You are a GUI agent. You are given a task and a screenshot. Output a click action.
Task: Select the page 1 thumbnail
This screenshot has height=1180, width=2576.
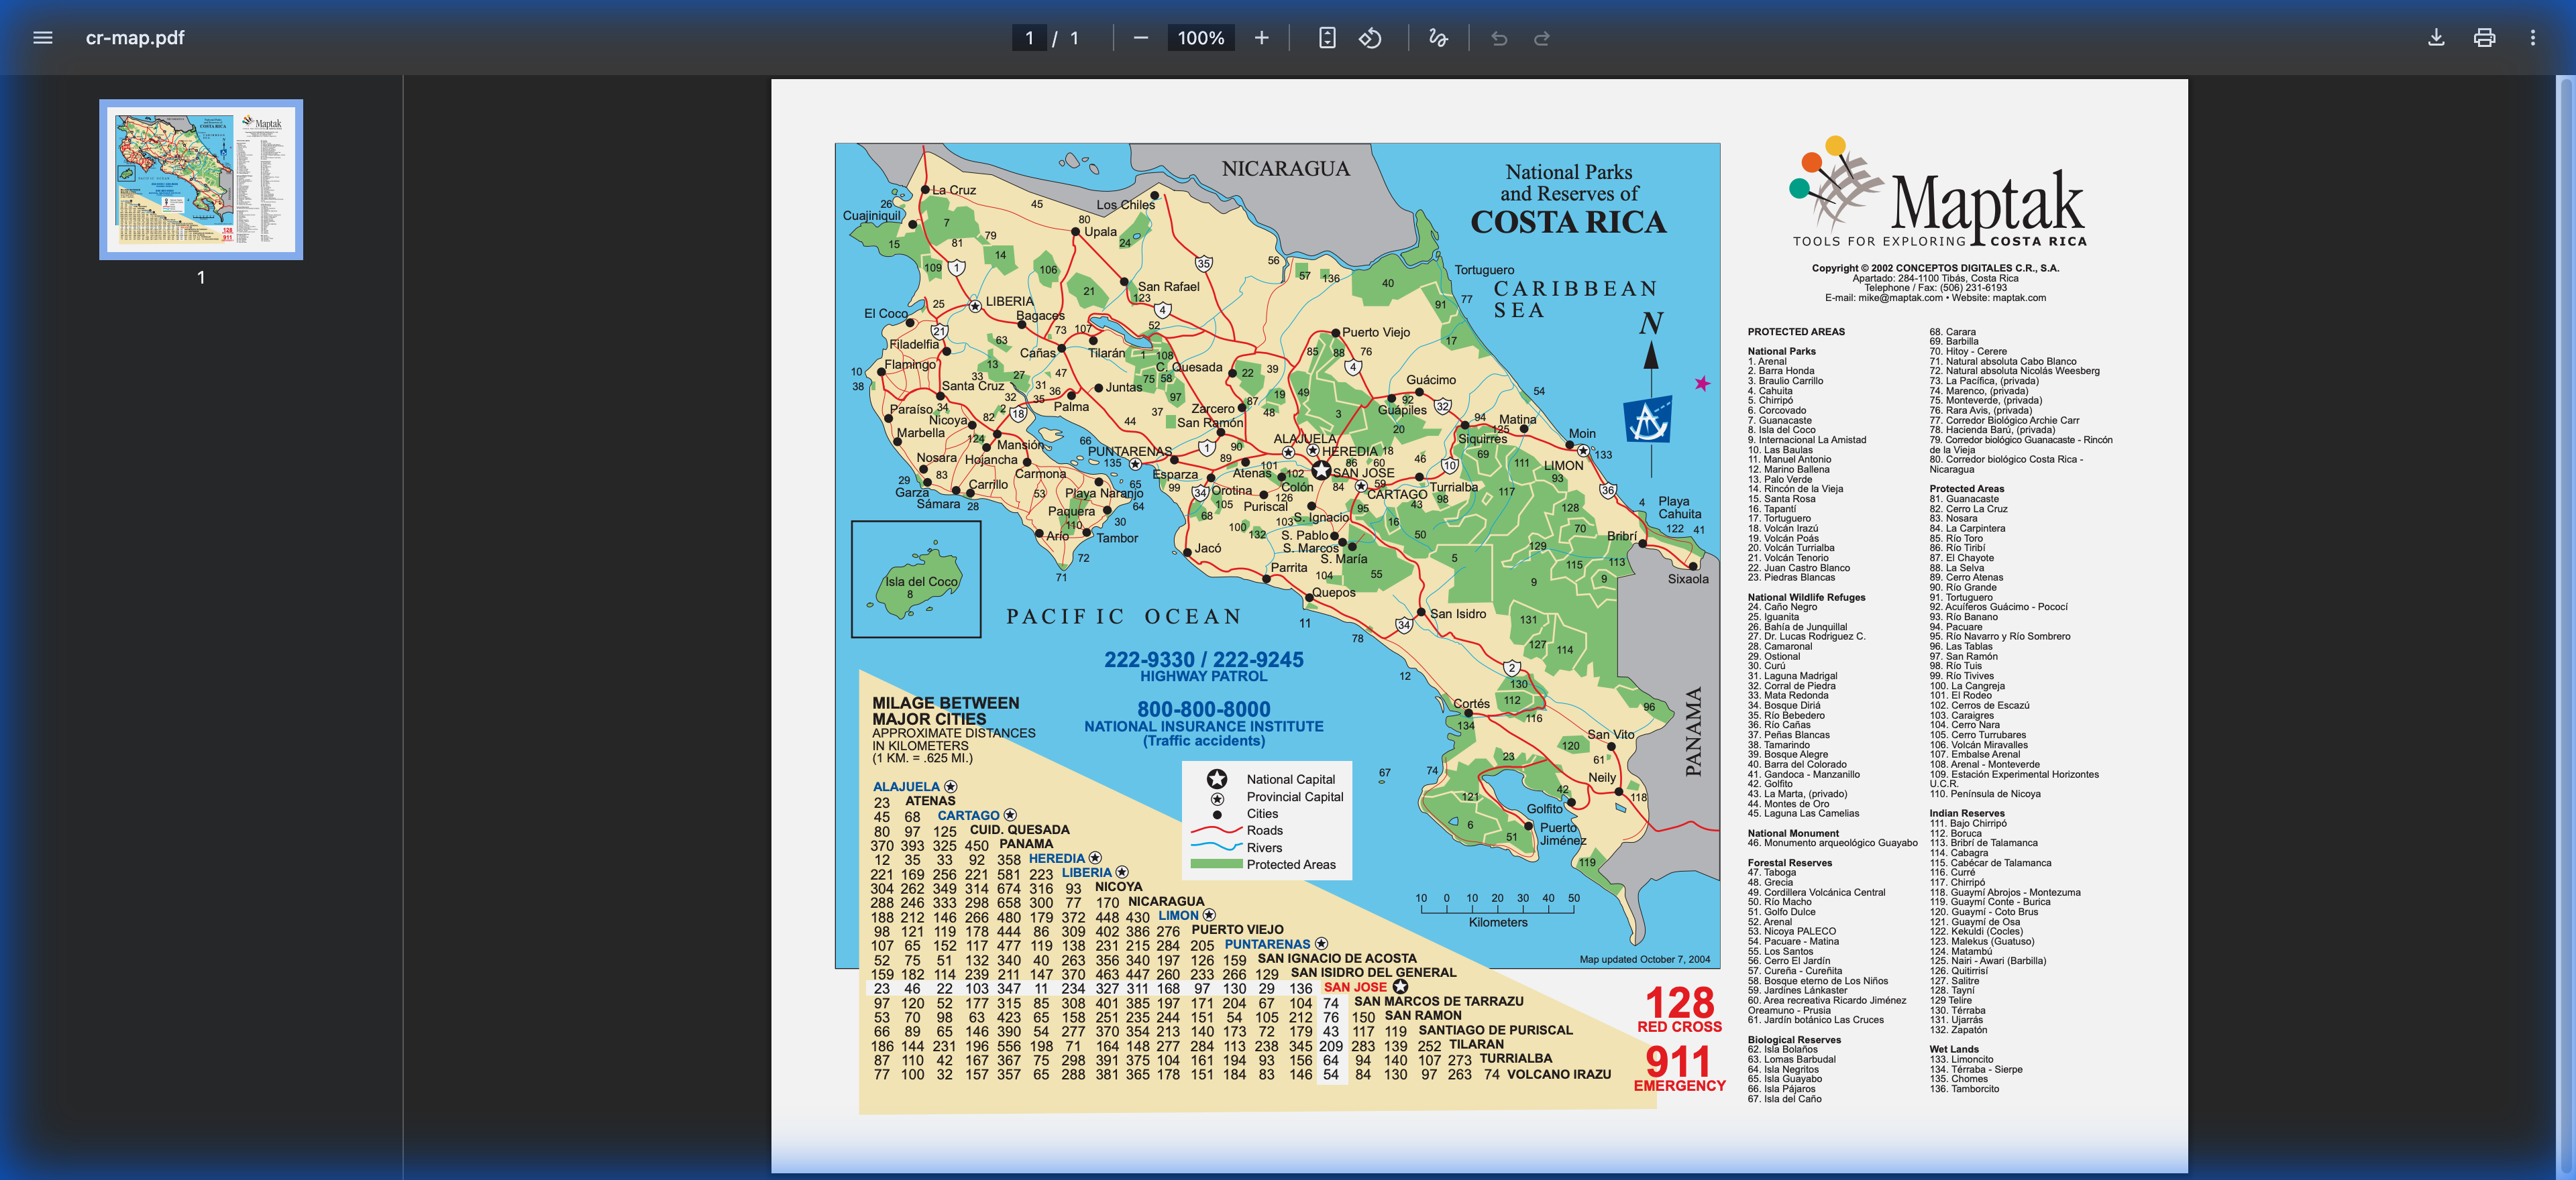tap(201, 180)
